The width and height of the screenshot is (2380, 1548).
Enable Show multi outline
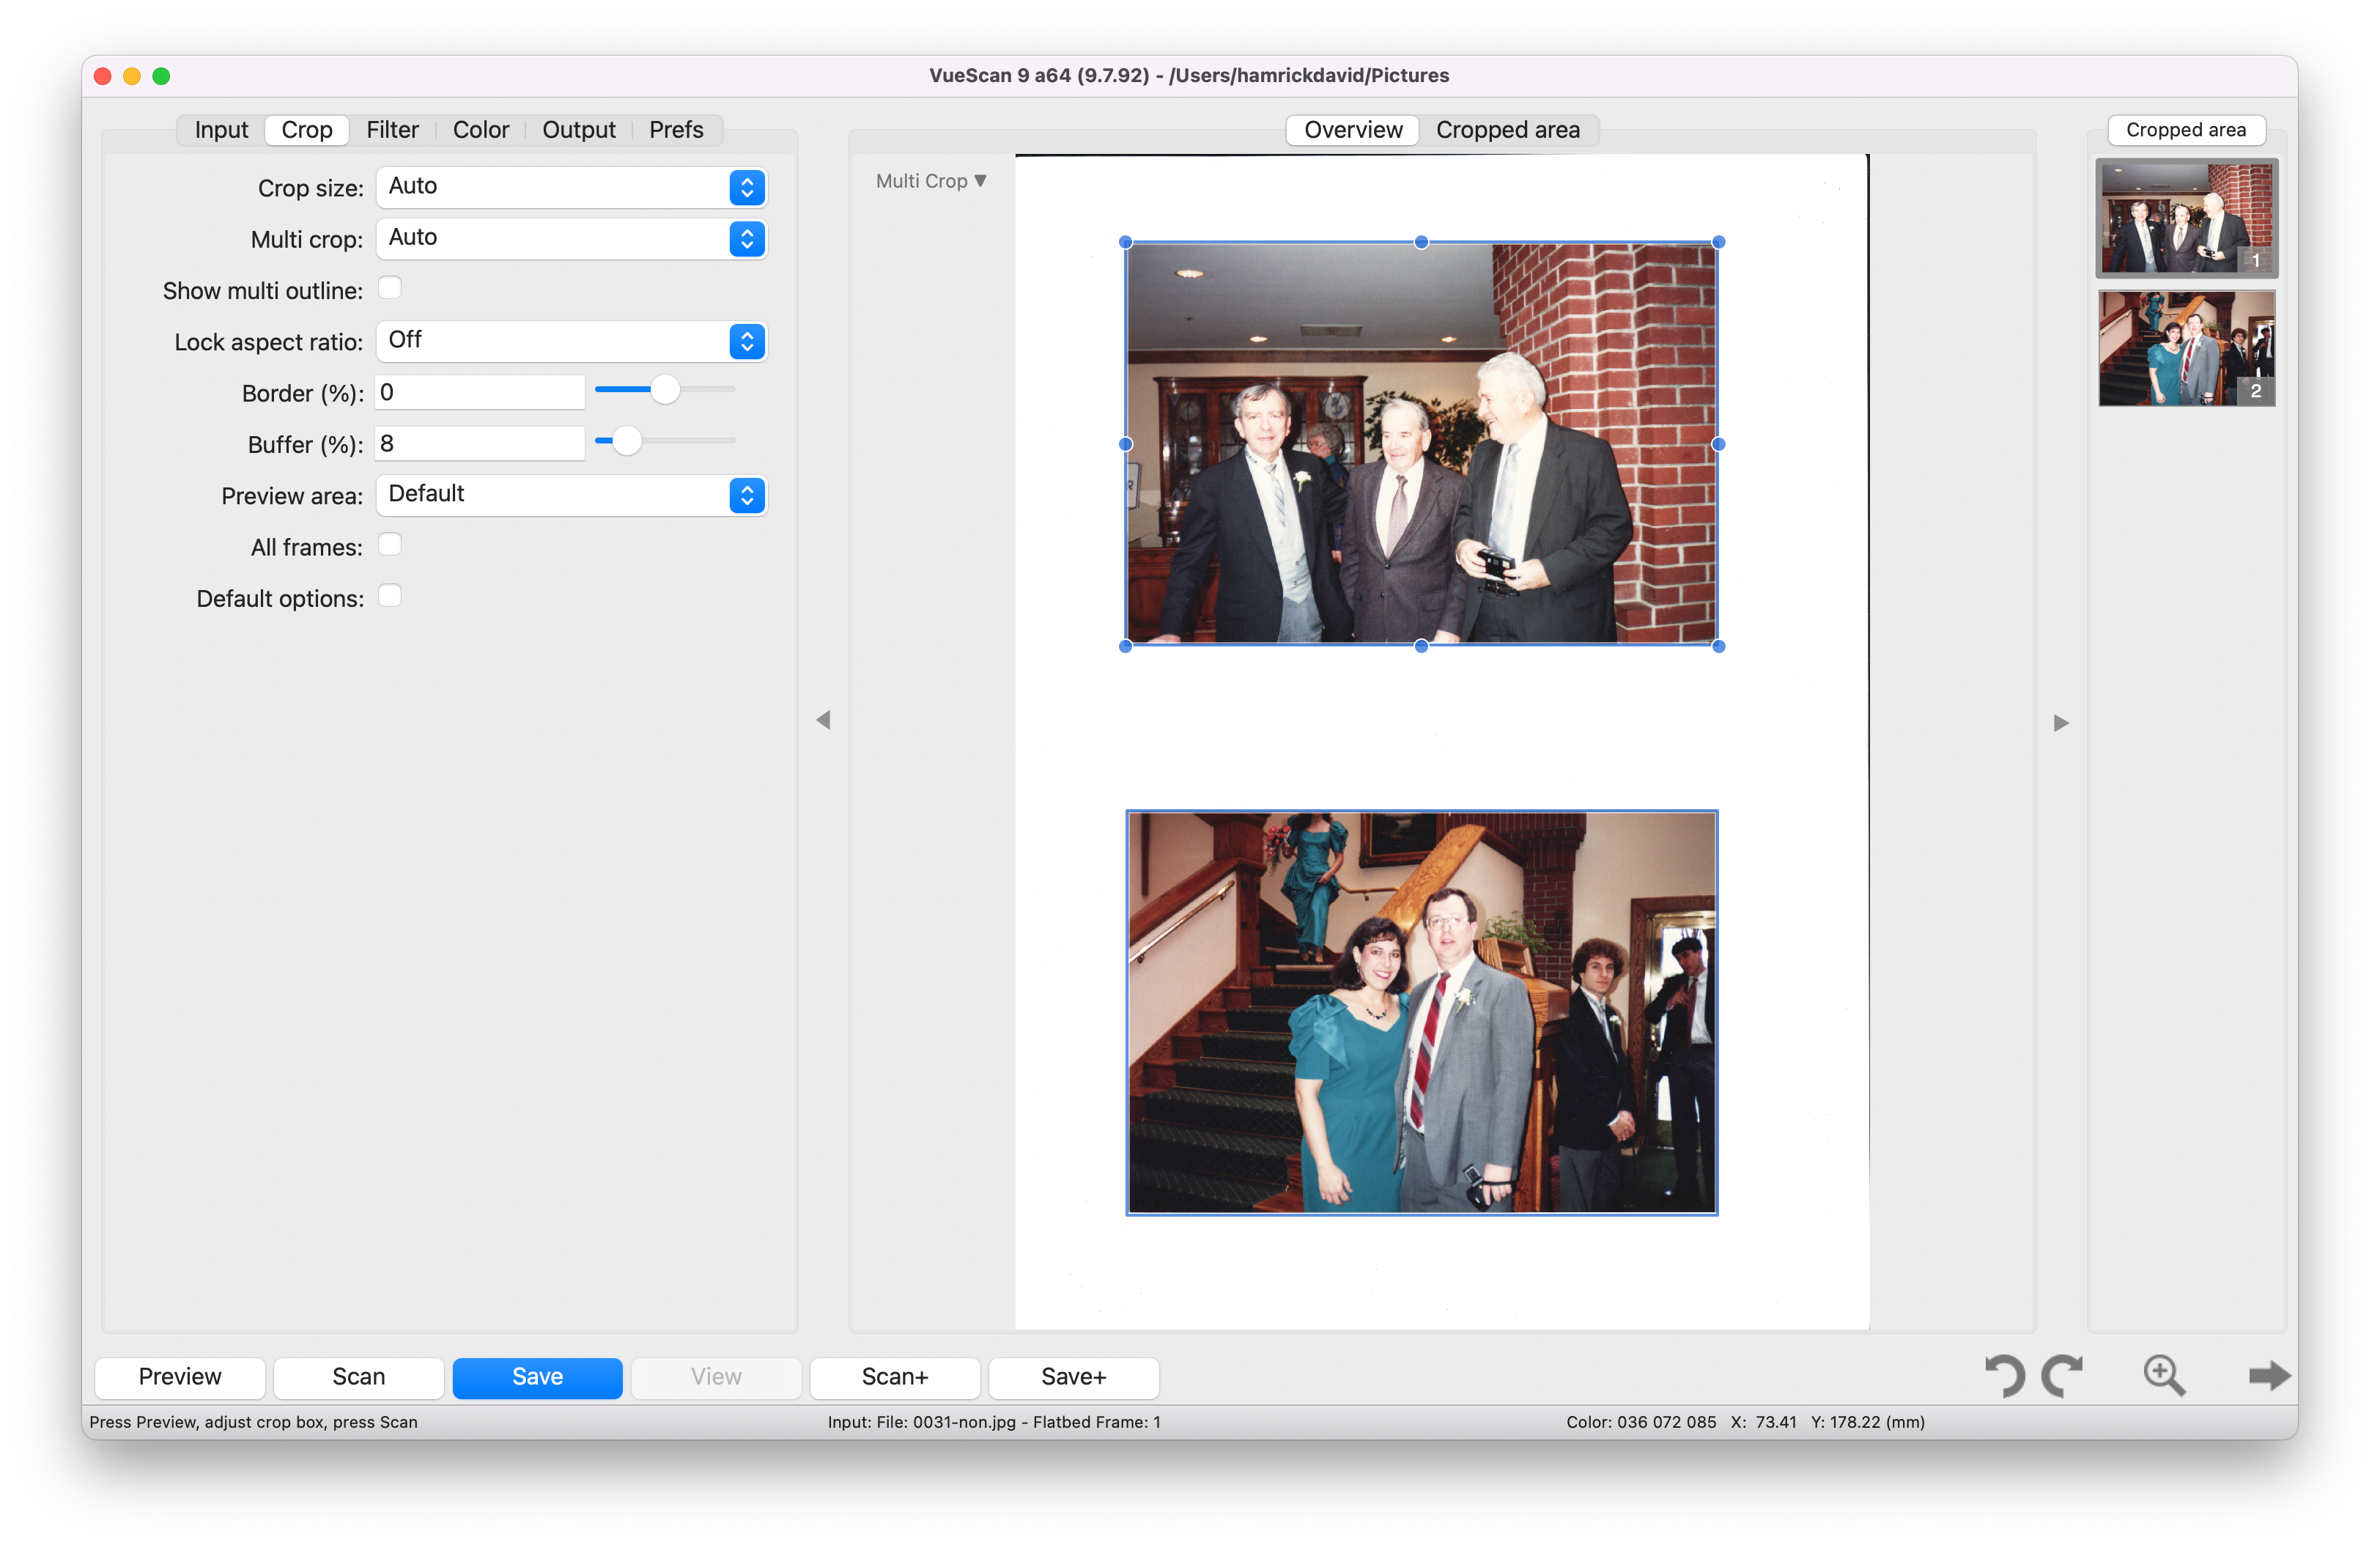click(390, 288)
